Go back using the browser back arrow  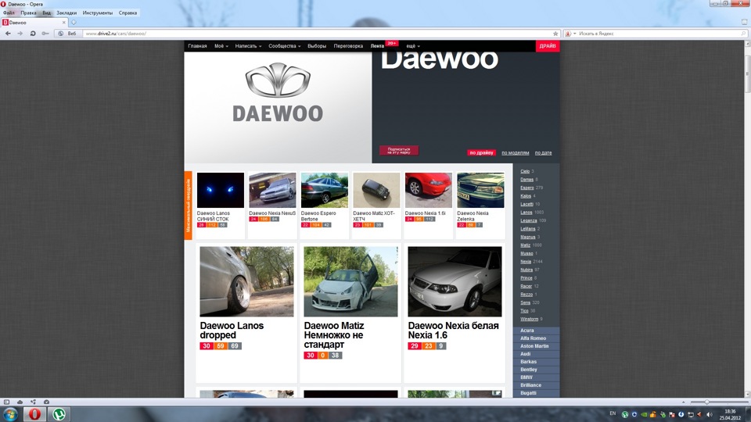(8, 34)
